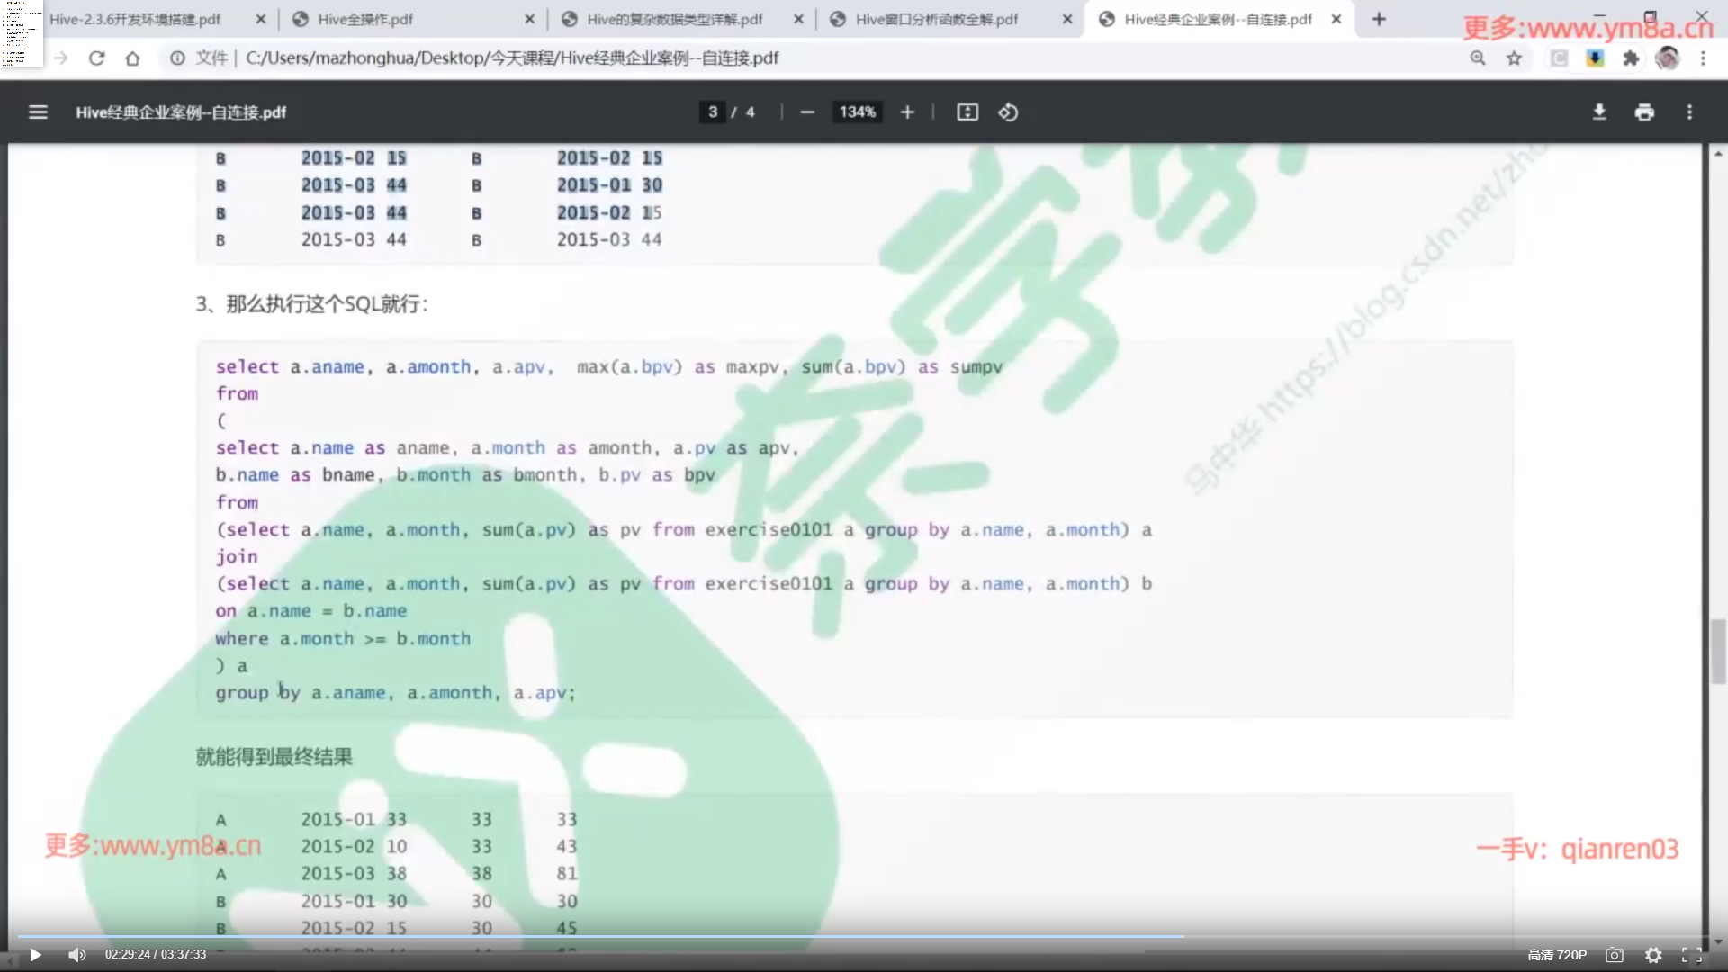Screen dimensions: 1728x972
Task: Open the Chrome three-dot browser menu
Action: (1703, 58)
